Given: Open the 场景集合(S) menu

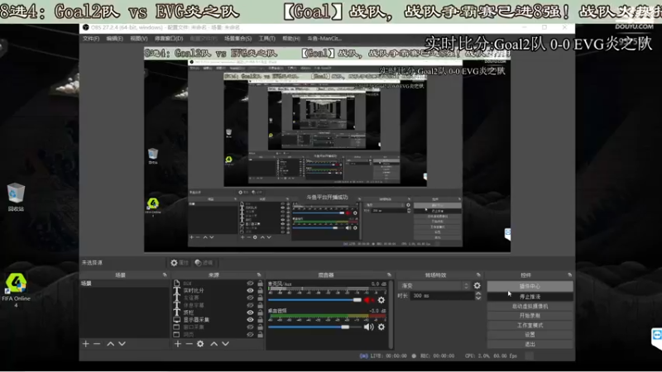Looking at the screenshot, I should [237, 38].
